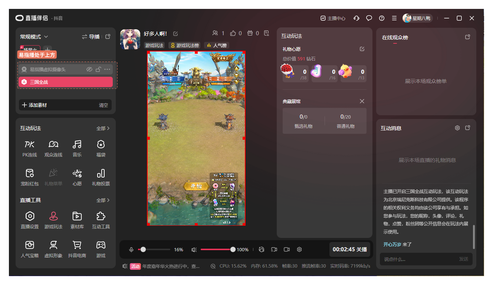
Task: Open the 音乐 music tool
Action: pyautogui.click(x=77, y=148)
